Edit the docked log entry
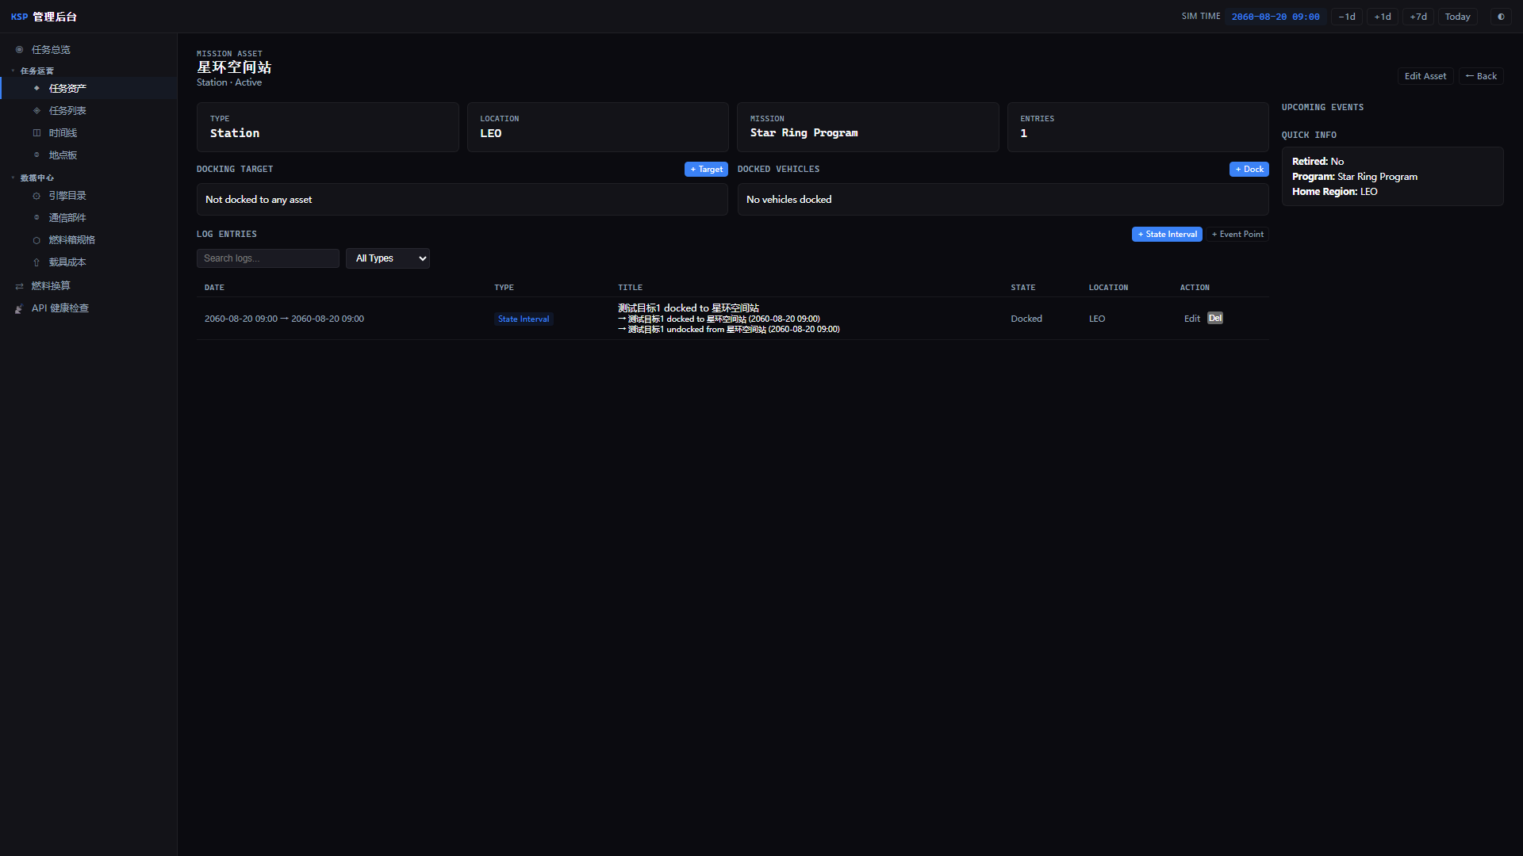The image size is (1523, 856). click(x=1192, y=319)
